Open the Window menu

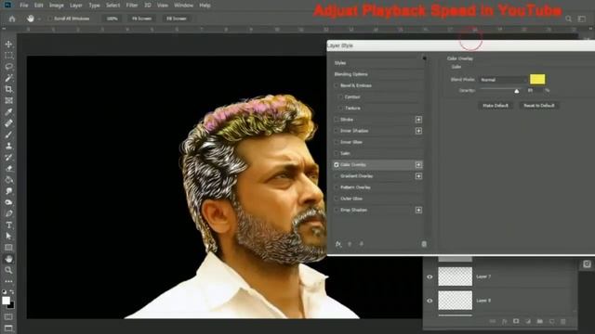click(x=184, y=6)
